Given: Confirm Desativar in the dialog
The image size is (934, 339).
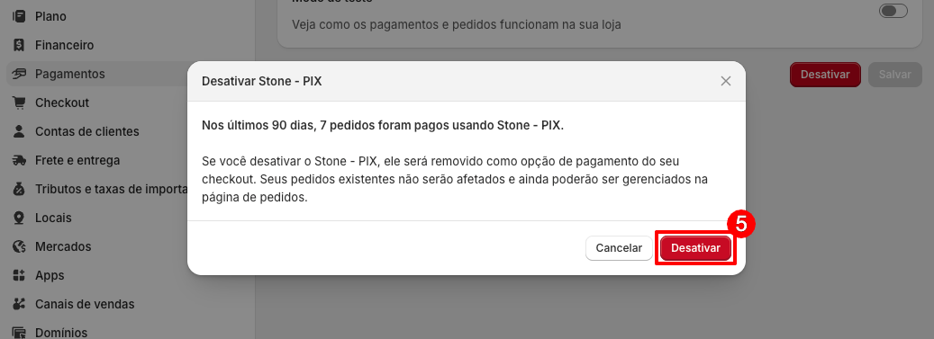Looking at the screenshot, I should pyautogui.click(x=695, y=248).
